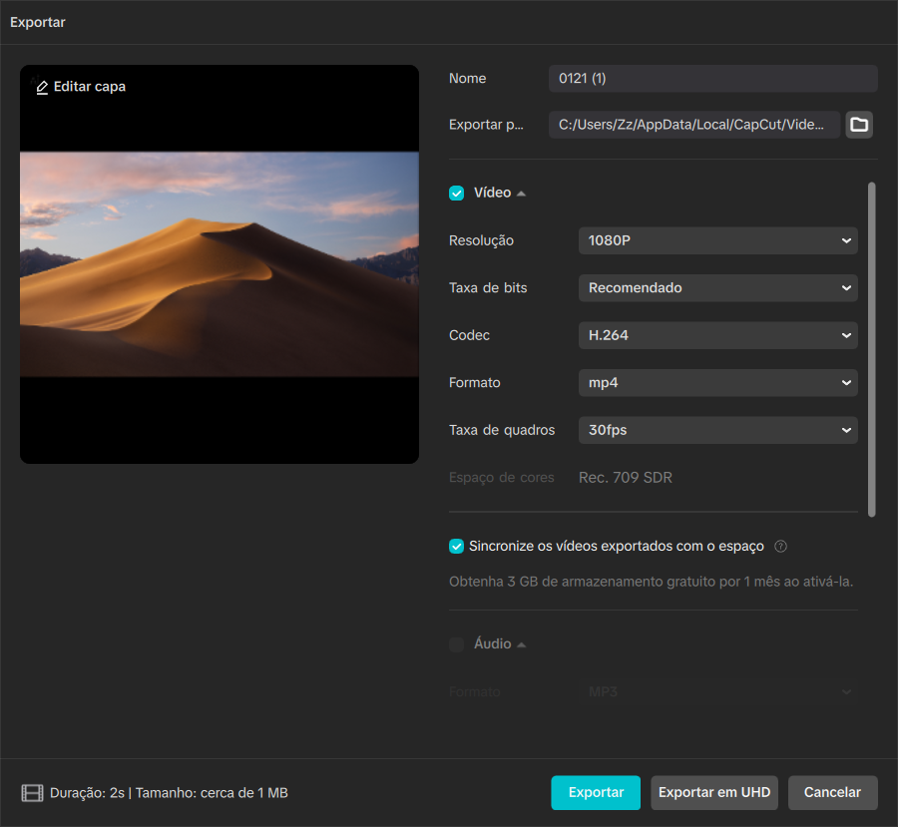Uncheck the Vídeo checkbox

(457, 194)
